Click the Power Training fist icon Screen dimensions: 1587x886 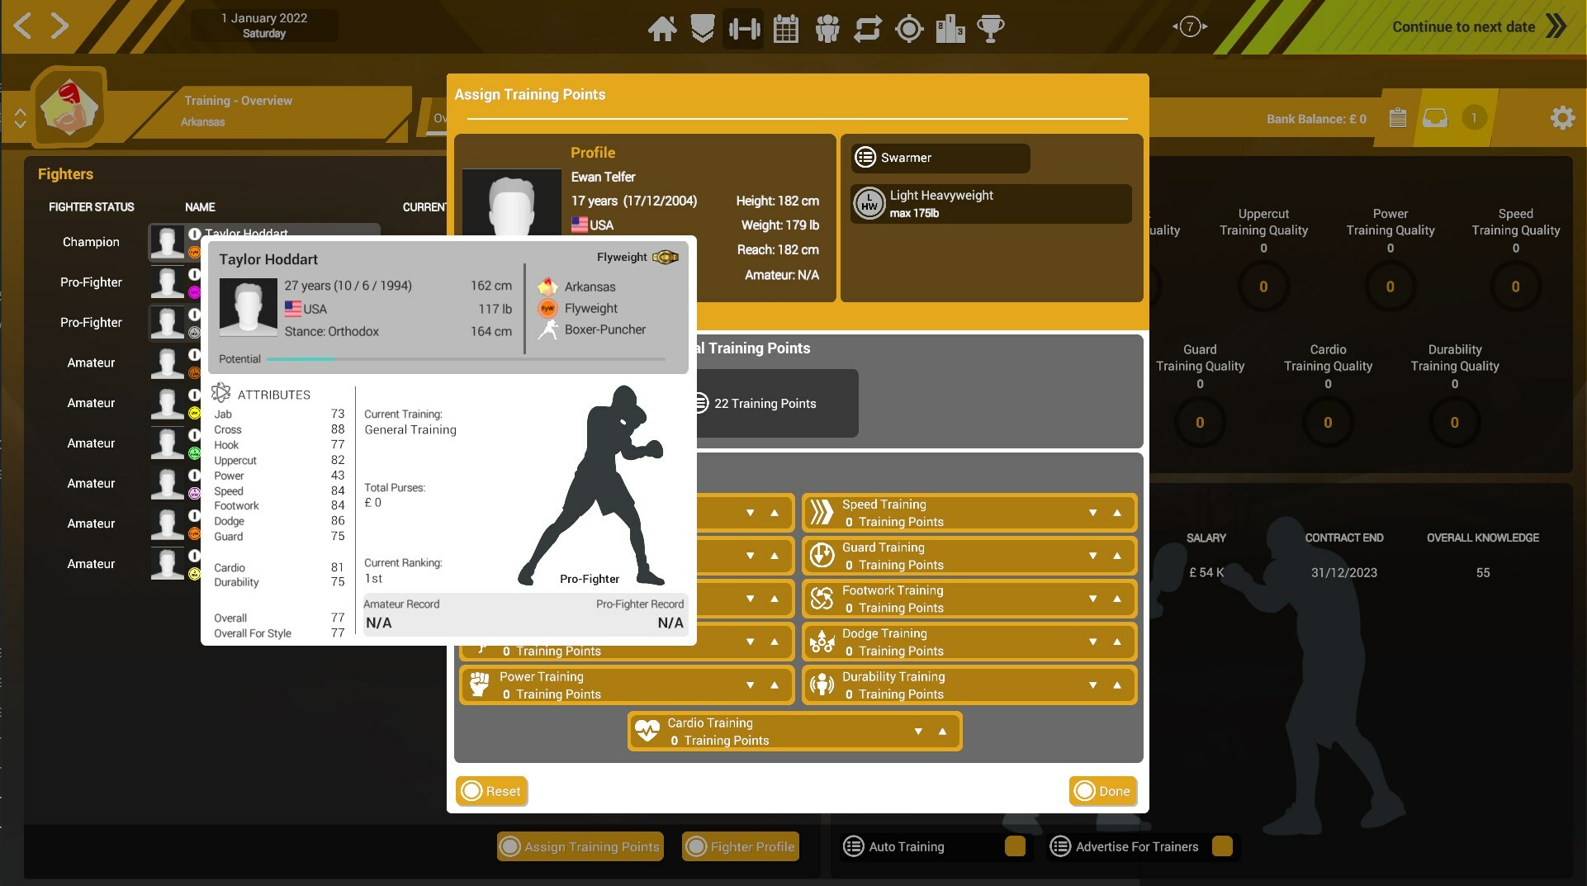click(479, 685)
